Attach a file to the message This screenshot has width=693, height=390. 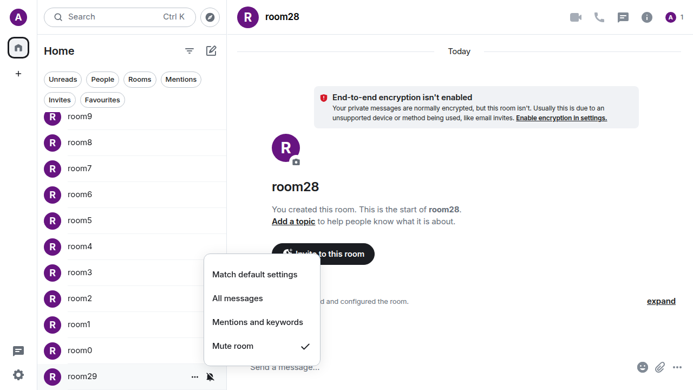(x=660, y=367)
